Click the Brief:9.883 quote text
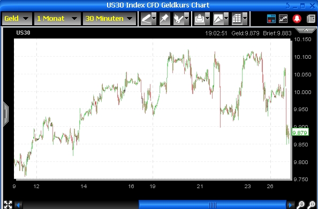The height and width of the screenshot is (209, 318). pyautogui.click(x=277, y=33)
